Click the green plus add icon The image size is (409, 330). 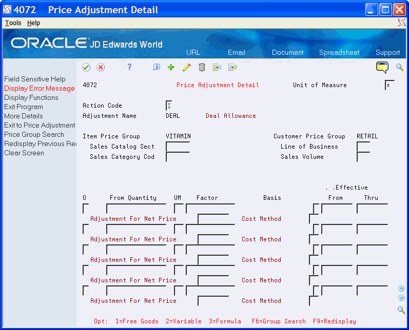(171, 67)
